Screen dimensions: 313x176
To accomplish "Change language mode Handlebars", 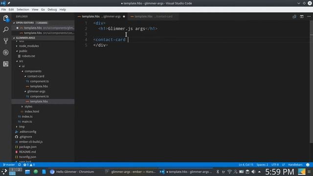I will [x=295, y=165].
